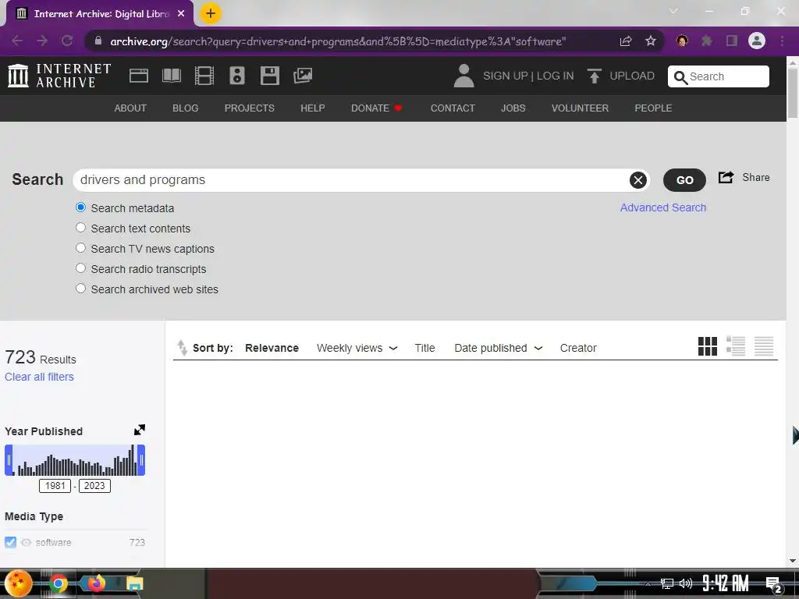Click the Upload arrow icon
The image size is (799, 599).
click(594, 76)
